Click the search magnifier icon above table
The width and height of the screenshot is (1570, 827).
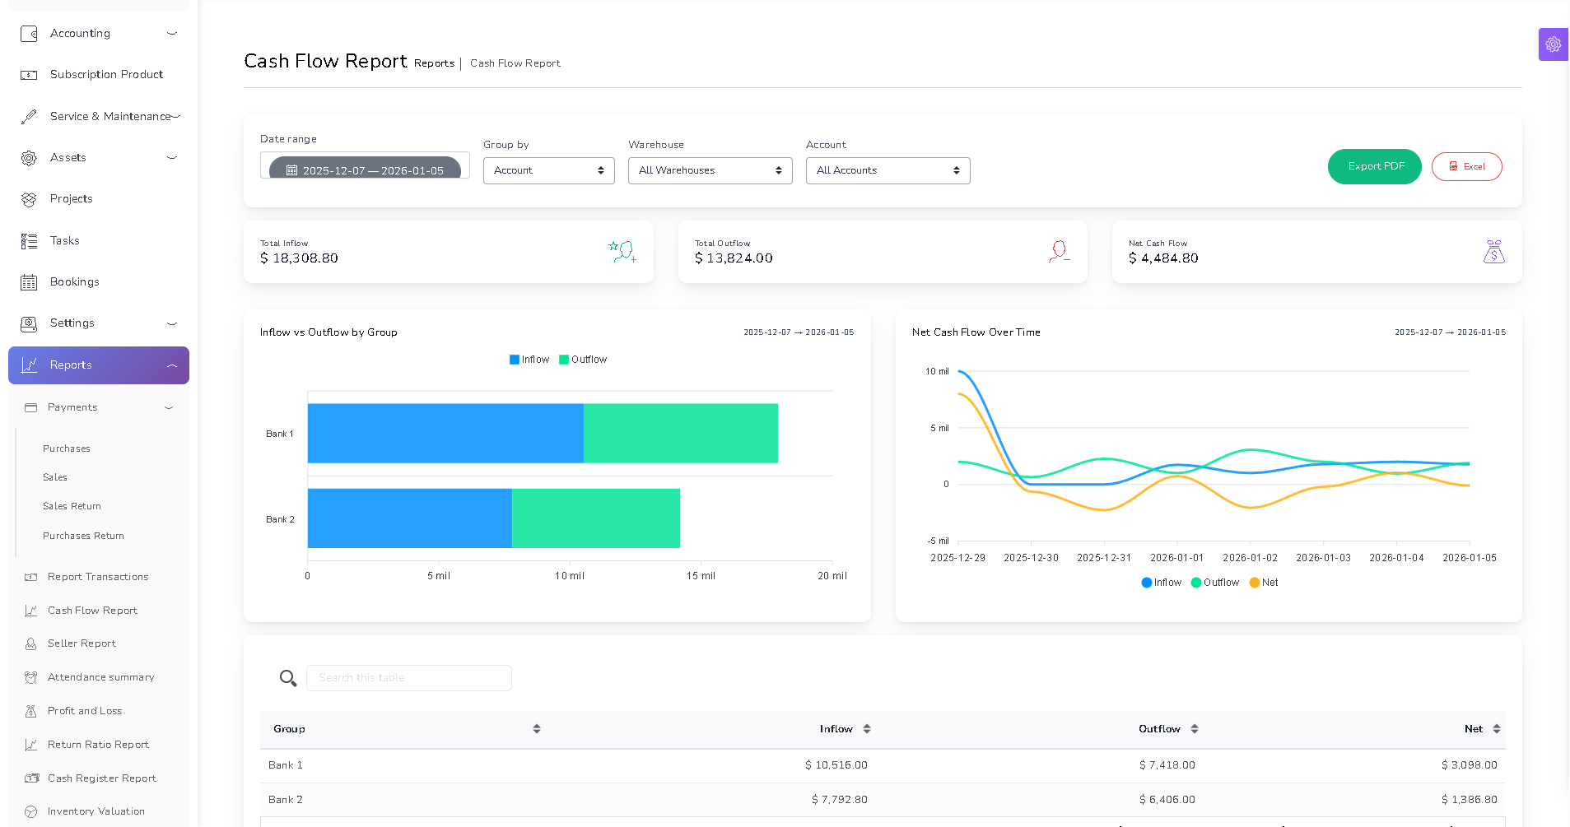coord(287,678)
